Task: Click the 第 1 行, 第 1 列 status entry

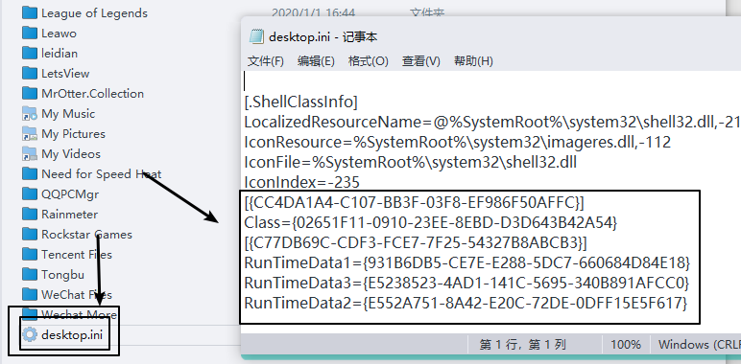Action: (522, 345)
